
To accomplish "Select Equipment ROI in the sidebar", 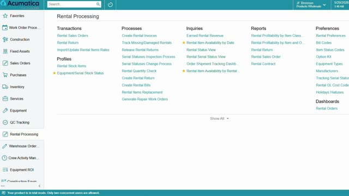I will (22, 170).
